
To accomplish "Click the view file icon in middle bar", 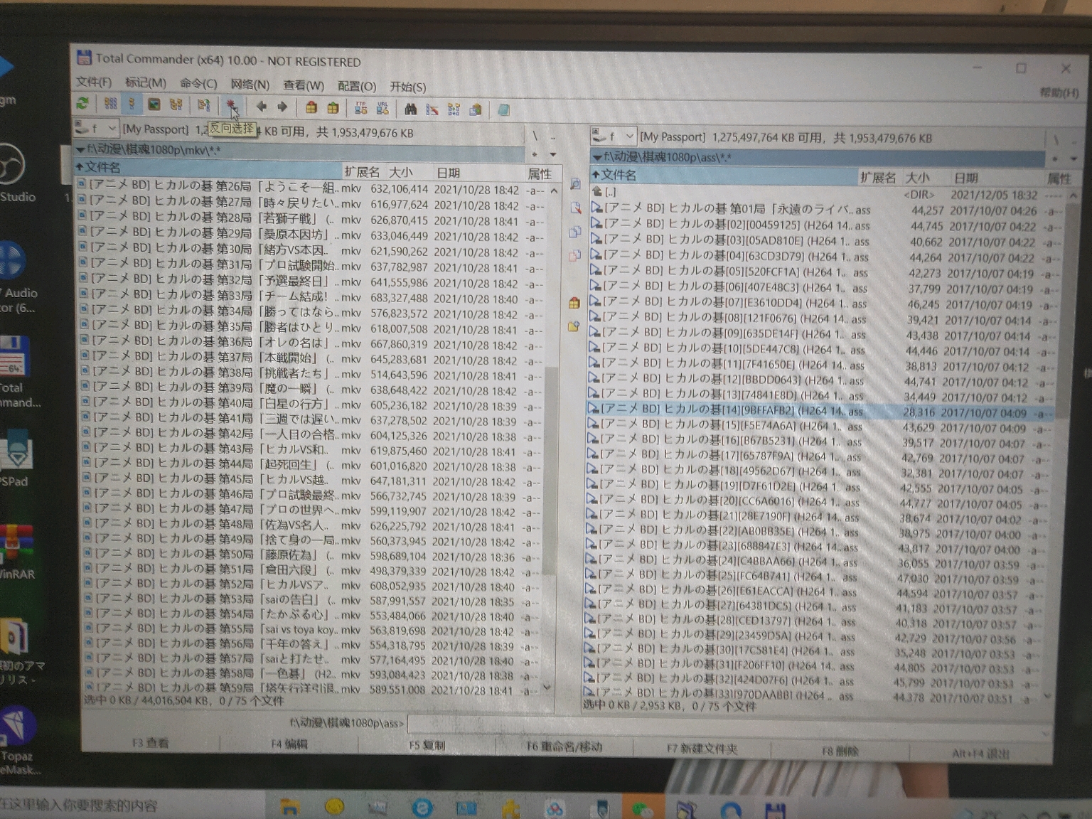I will (x=575, y=184).
